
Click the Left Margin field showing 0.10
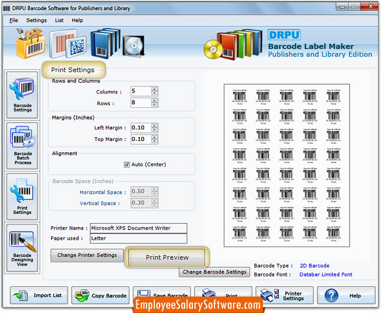coord(141,128)
